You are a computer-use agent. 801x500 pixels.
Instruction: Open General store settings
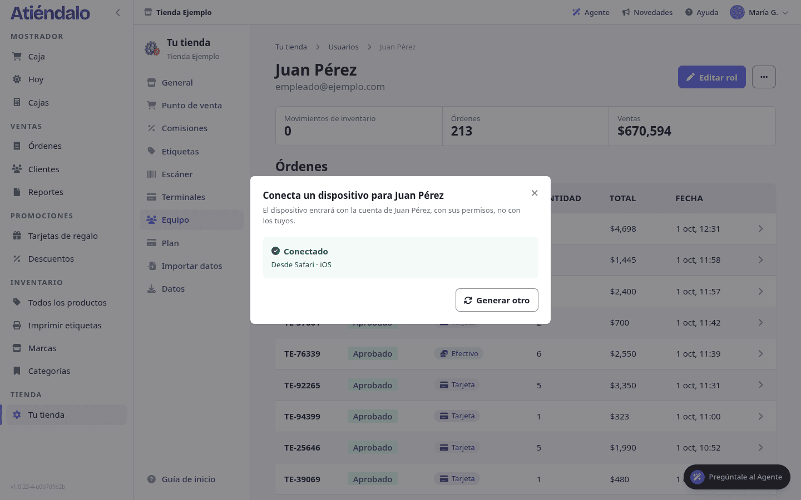click(191, 83)
